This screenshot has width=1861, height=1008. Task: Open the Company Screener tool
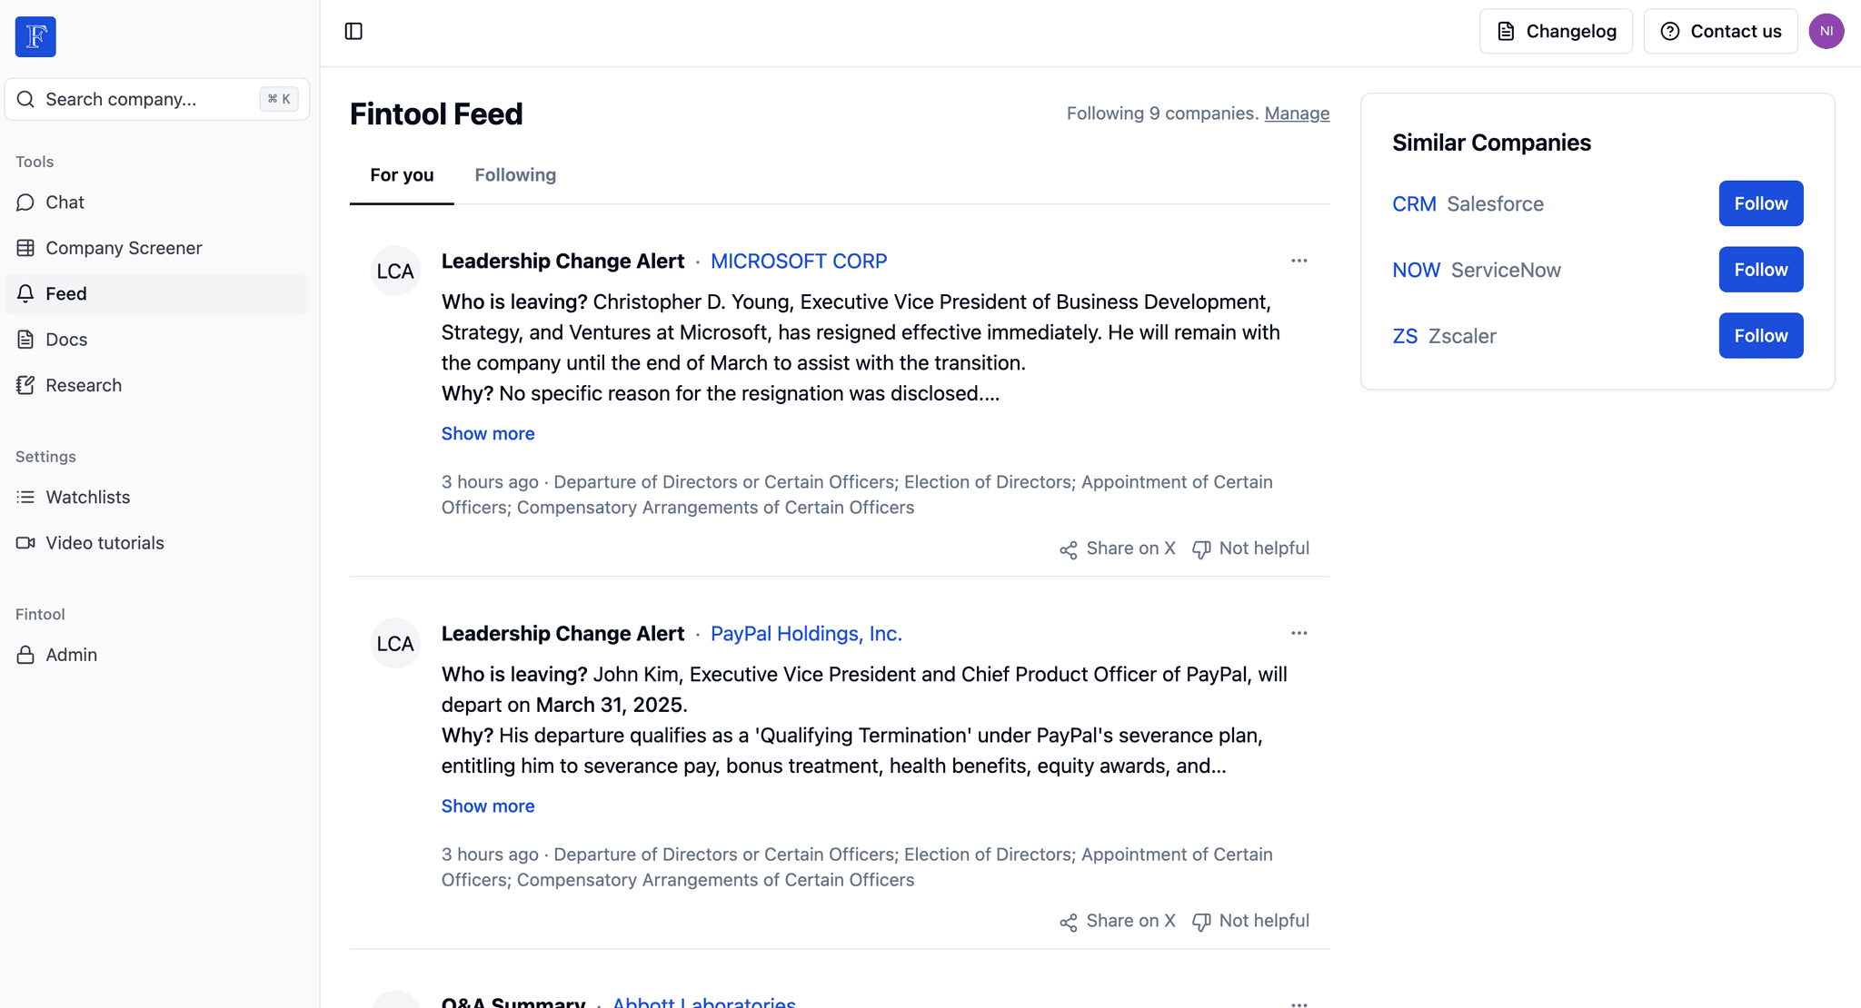pos(123,247)
